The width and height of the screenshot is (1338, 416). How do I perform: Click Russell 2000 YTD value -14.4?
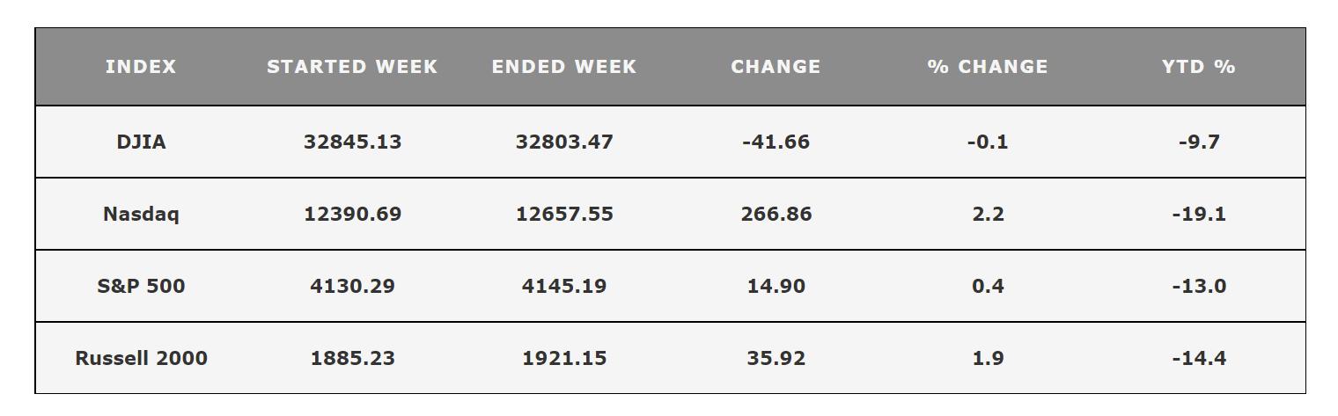click(x=1199, y=358)
